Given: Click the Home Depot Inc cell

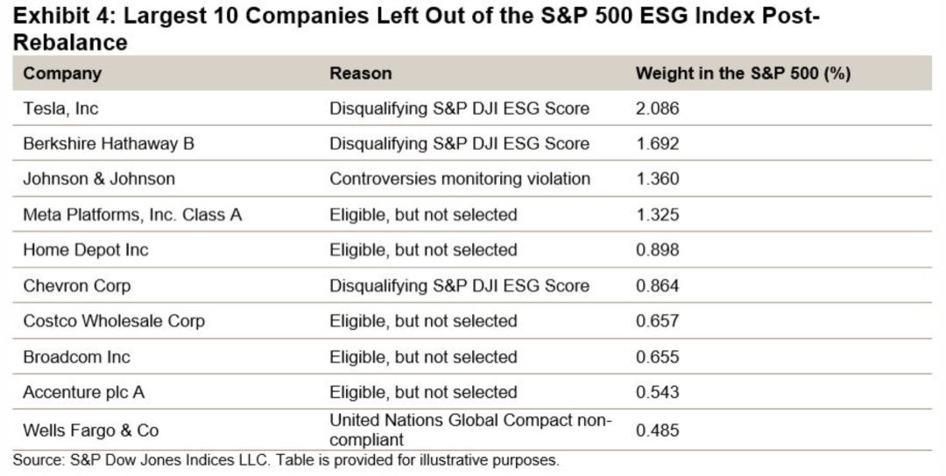Looking at the screenshot, I should (x=86, y=250).
